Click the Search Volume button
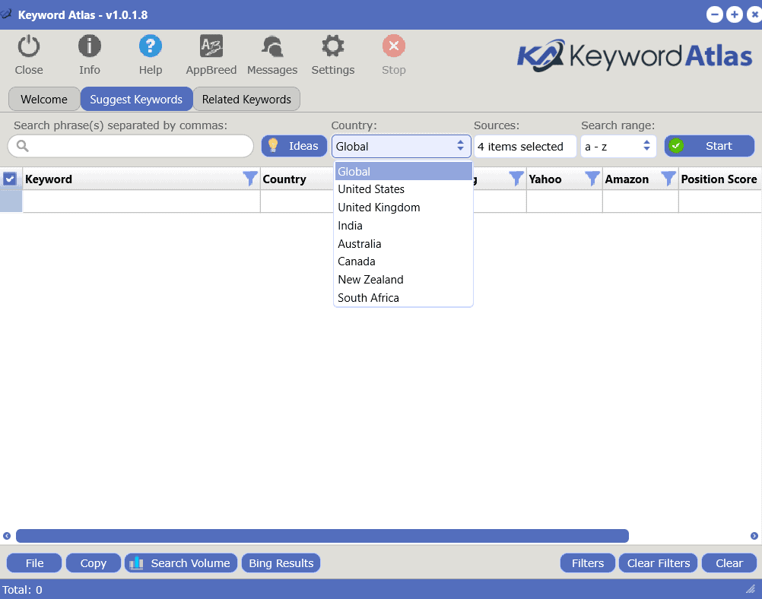 click(x=181, y=563)
